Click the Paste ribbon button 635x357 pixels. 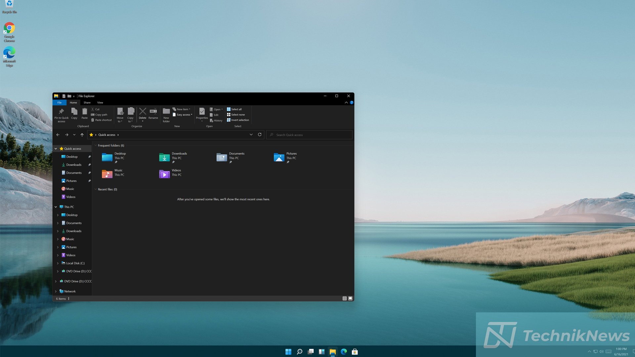[x=85, y=113]
